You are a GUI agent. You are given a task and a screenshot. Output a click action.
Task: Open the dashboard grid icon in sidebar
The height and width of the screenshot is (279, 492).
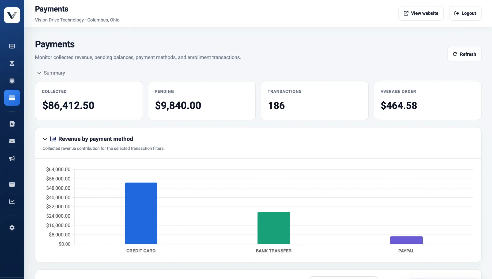(x=12, y=46)
